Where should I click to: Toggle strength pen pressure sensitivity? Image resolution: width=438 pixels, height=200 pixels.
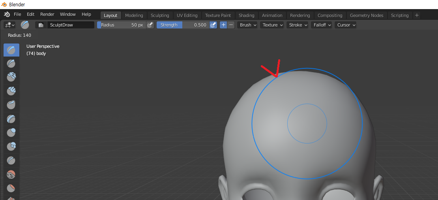coord(213,25)
